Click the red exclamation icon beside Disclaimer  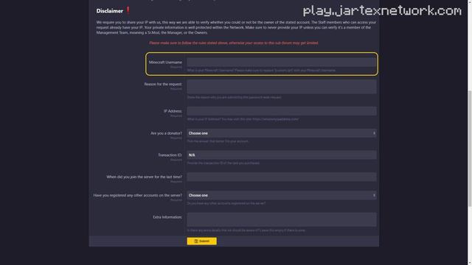click(x=128, y=10)
